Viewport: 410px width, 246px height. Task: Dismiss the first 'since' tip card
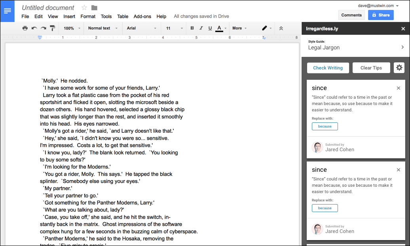pos(398,88)
